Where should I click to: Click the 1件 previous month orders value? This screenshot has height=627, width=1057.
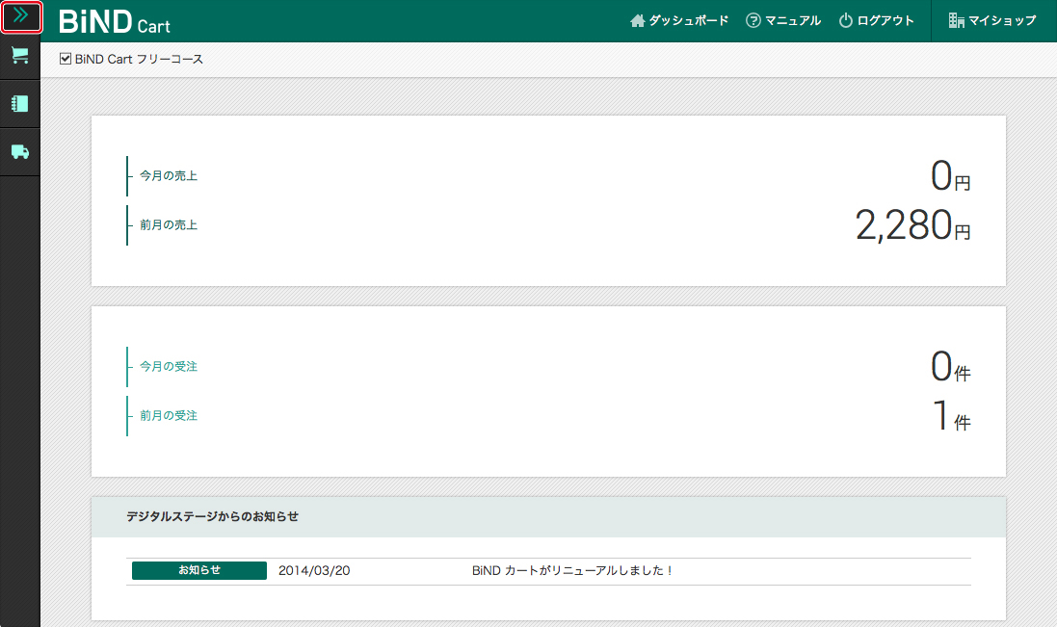(952, 415)
